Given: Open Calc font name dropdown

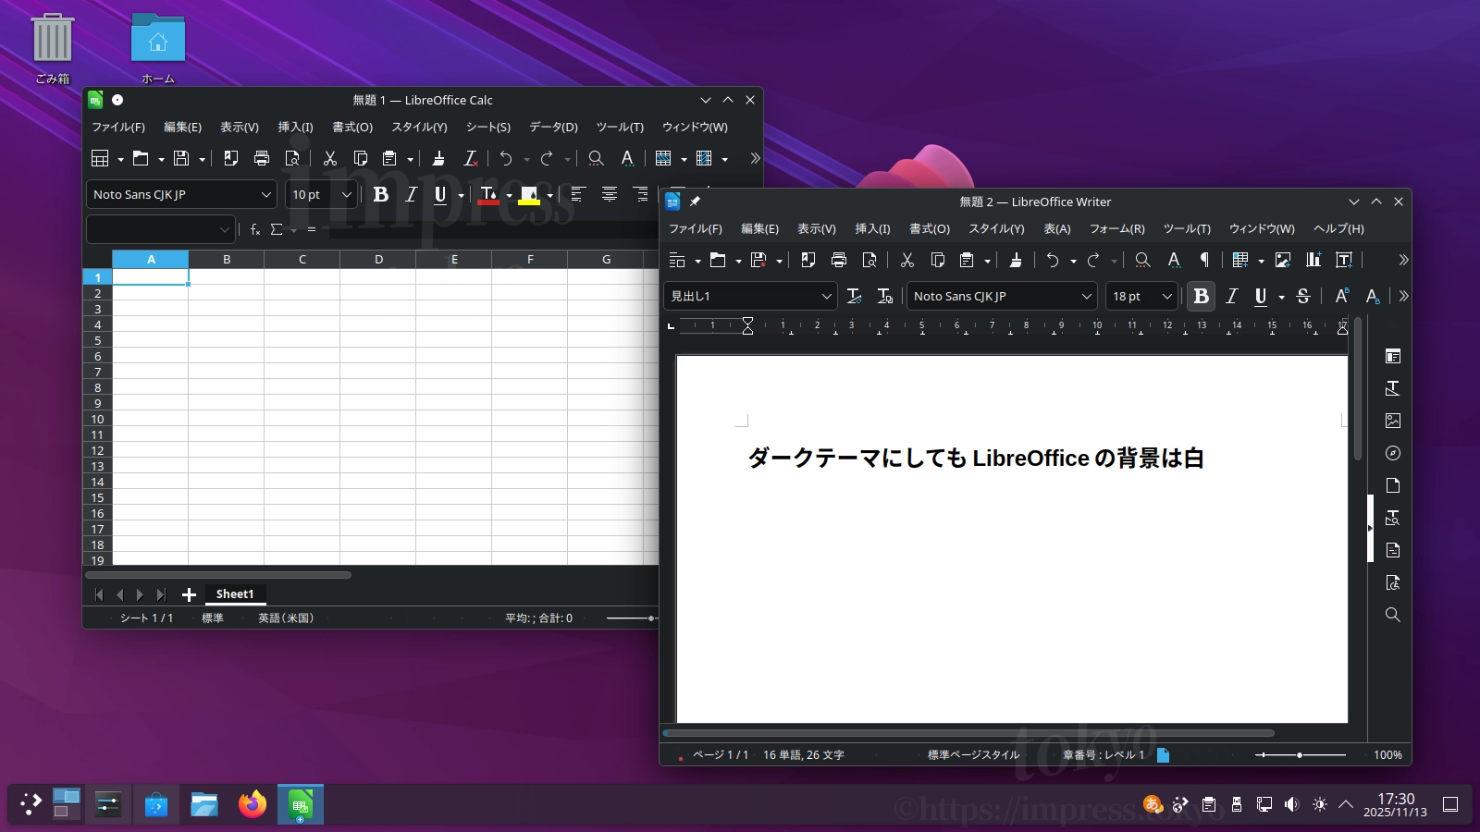Looking at the screenshot, I should pyautogui.click(x=266, y=194).
